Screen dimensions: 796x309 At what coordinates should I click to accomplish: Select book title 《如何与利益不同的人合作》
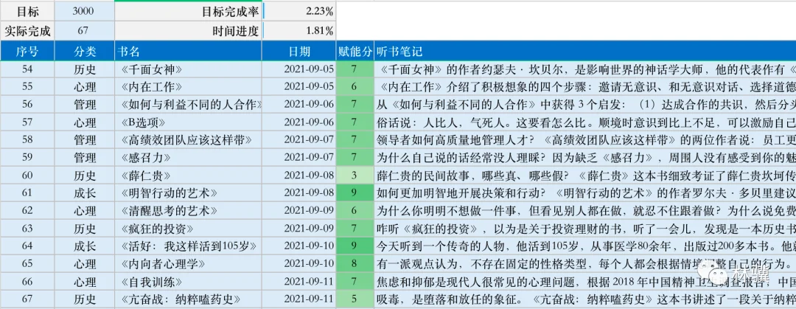pyautogui.click(x=192, y=105)
